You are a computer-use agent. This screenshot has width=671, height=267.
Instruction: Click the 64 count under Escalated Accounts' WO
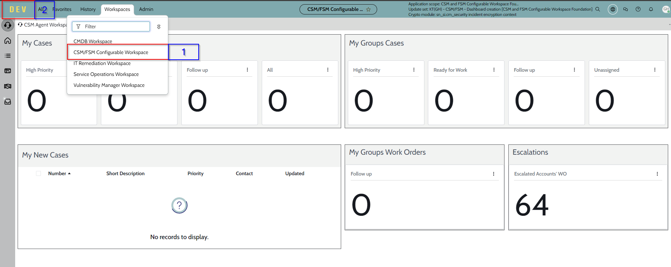pyautogui.click(x=532, y=205)
